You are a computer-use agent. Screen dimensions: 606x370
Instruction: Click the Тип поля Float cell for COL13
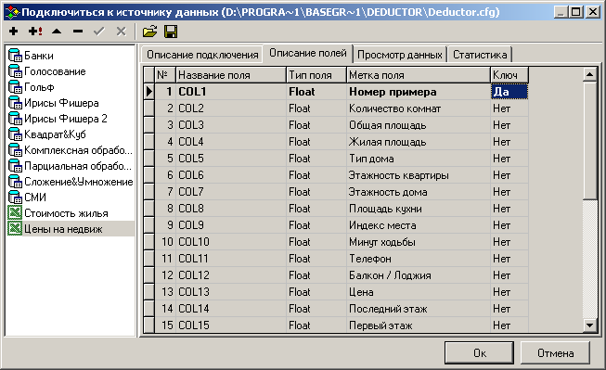pos(316,292)
